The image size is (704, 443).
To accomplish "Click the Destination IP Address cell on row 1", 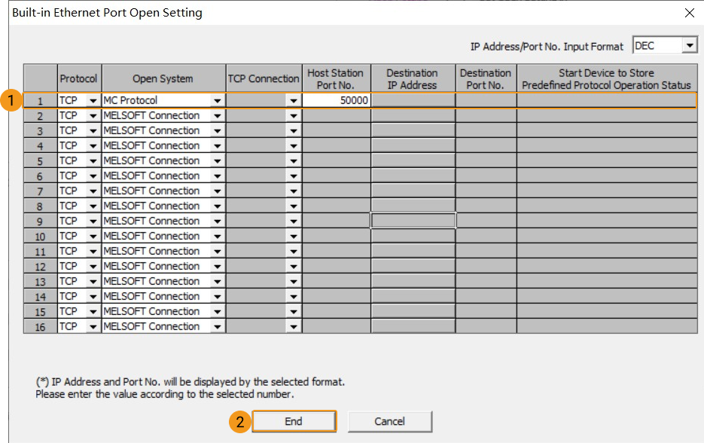I will click(x=413, y=100).
